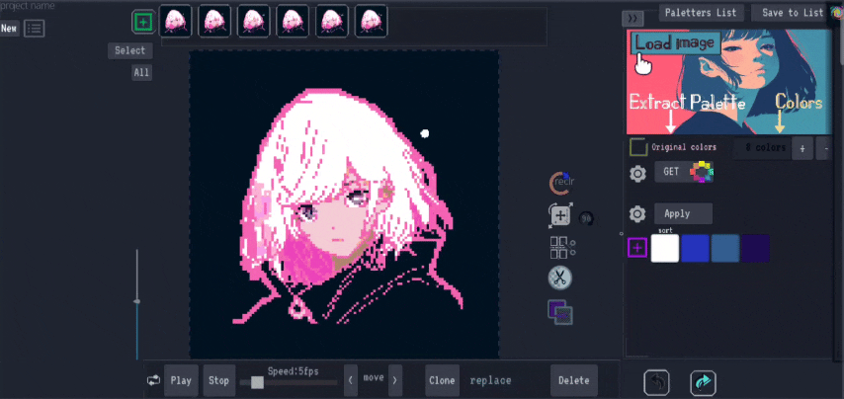Select the first frame thumbnail
844x399 pixels.
click(x=176, y=21)
